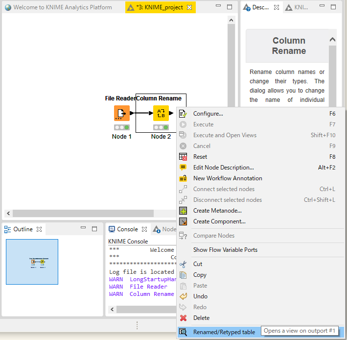Viewport: 347px width, 340px height.
Task: Activate the *3: KNIME_project tab
Action: [x=160, y=7]
